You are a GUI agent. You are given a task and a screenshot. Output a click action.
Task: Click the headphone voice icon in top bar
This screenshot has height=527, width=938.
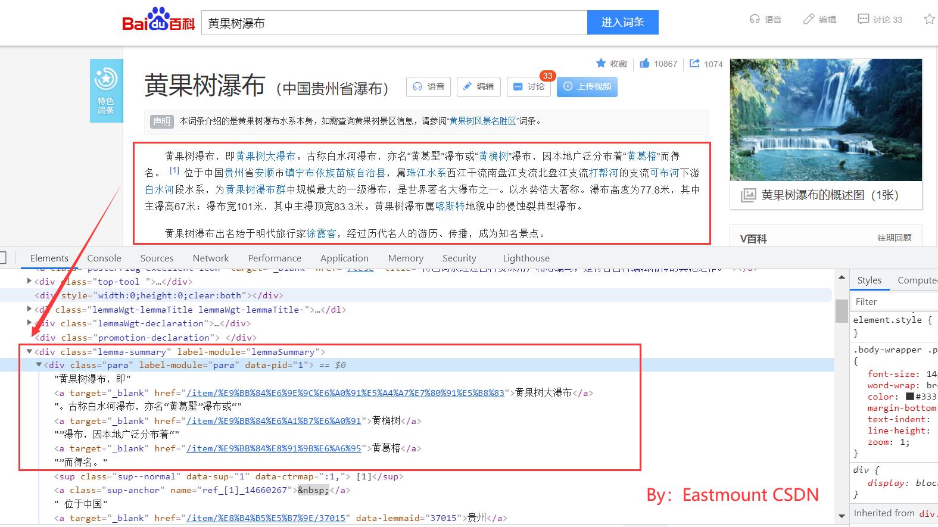coord(755,19)
